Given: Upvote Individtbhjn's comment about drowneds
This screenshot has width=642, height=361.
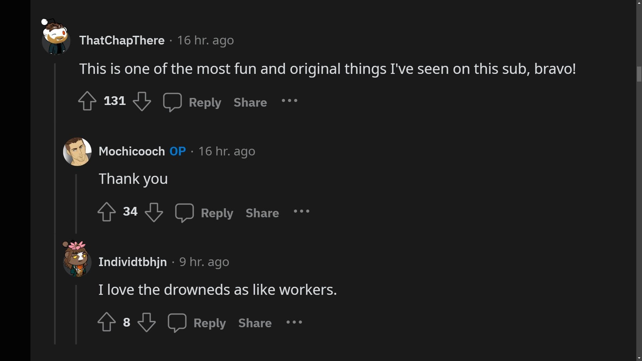Looking at the screenshot, I should pos(106,322).
